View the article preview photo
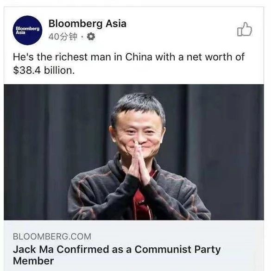Image resolution: width=271 pixels, height=271 pixels. point(134,152)
